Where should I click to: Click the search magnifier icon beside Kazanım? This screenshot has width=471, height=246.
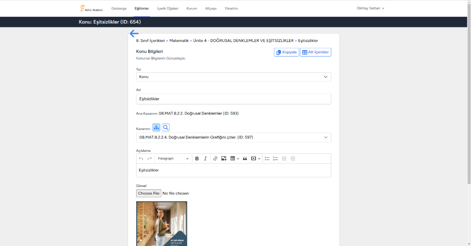(166, 128)
